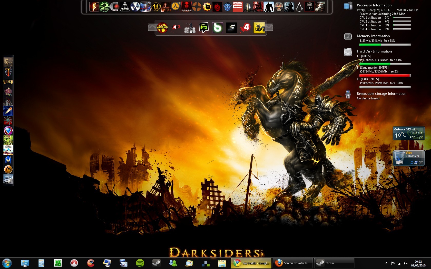This screenshot has width=431, height=269.
Task: Open Mini Ninjas in left dock
Action: pyautogui.click(x=8, y=140)
